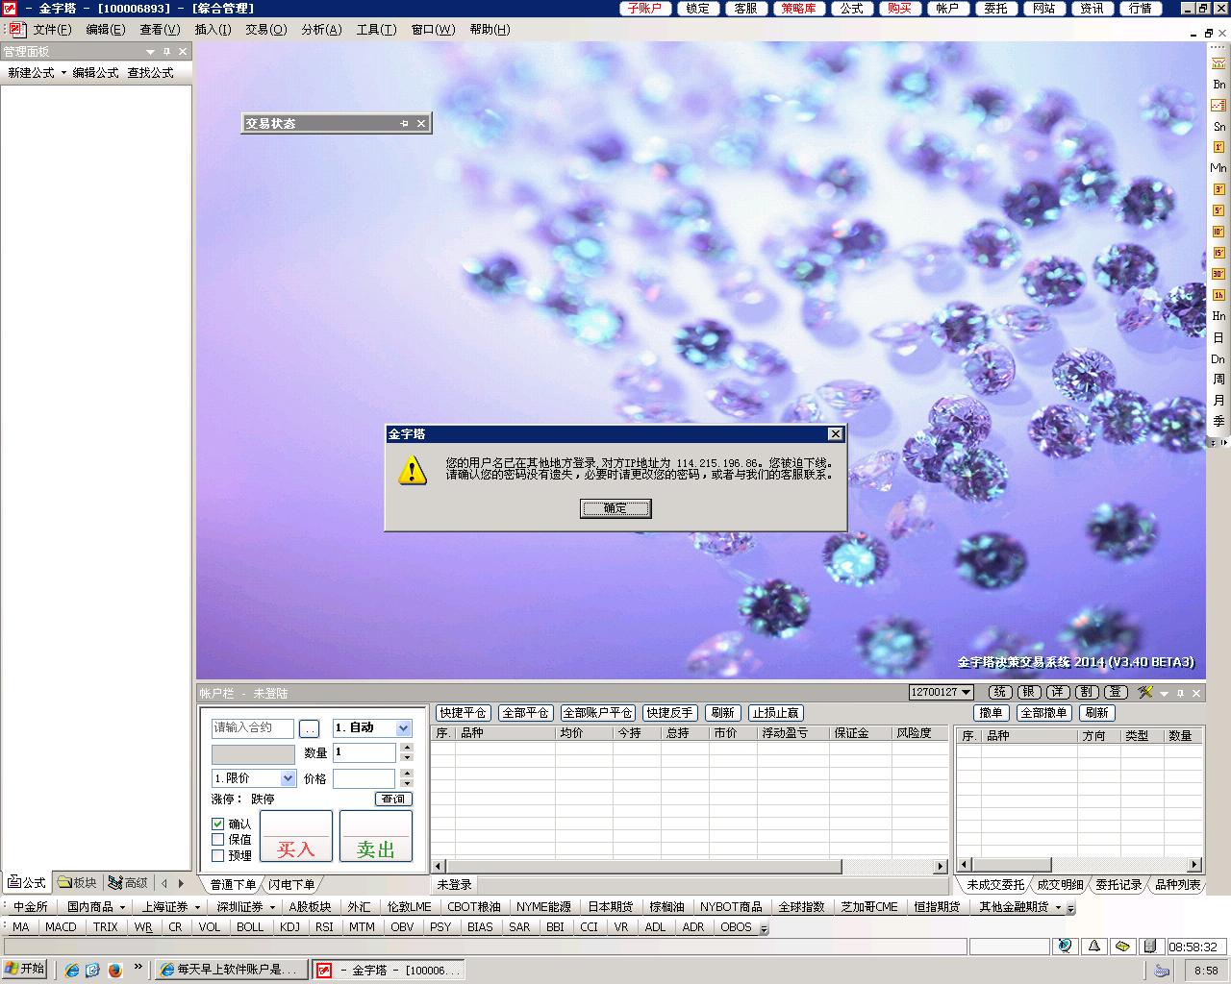Select the 5-minute chart period icon
Screen dimensions: 1231x984
point(1218,210)
